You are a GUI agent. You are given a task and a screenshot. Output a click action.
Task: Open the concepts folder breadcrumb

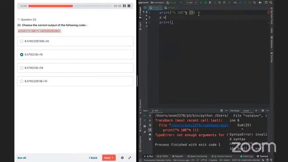click(157, 3)
